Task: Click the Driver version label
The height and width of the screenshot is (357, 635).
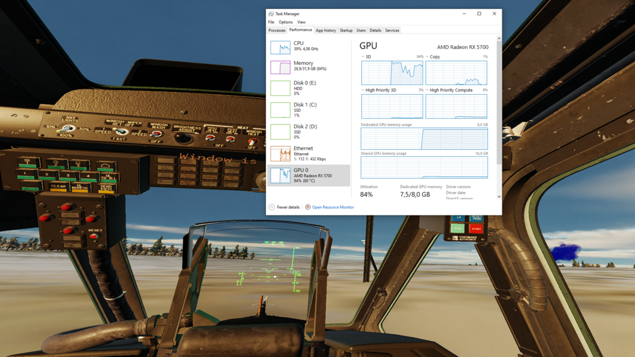Action: coord(458,187)
